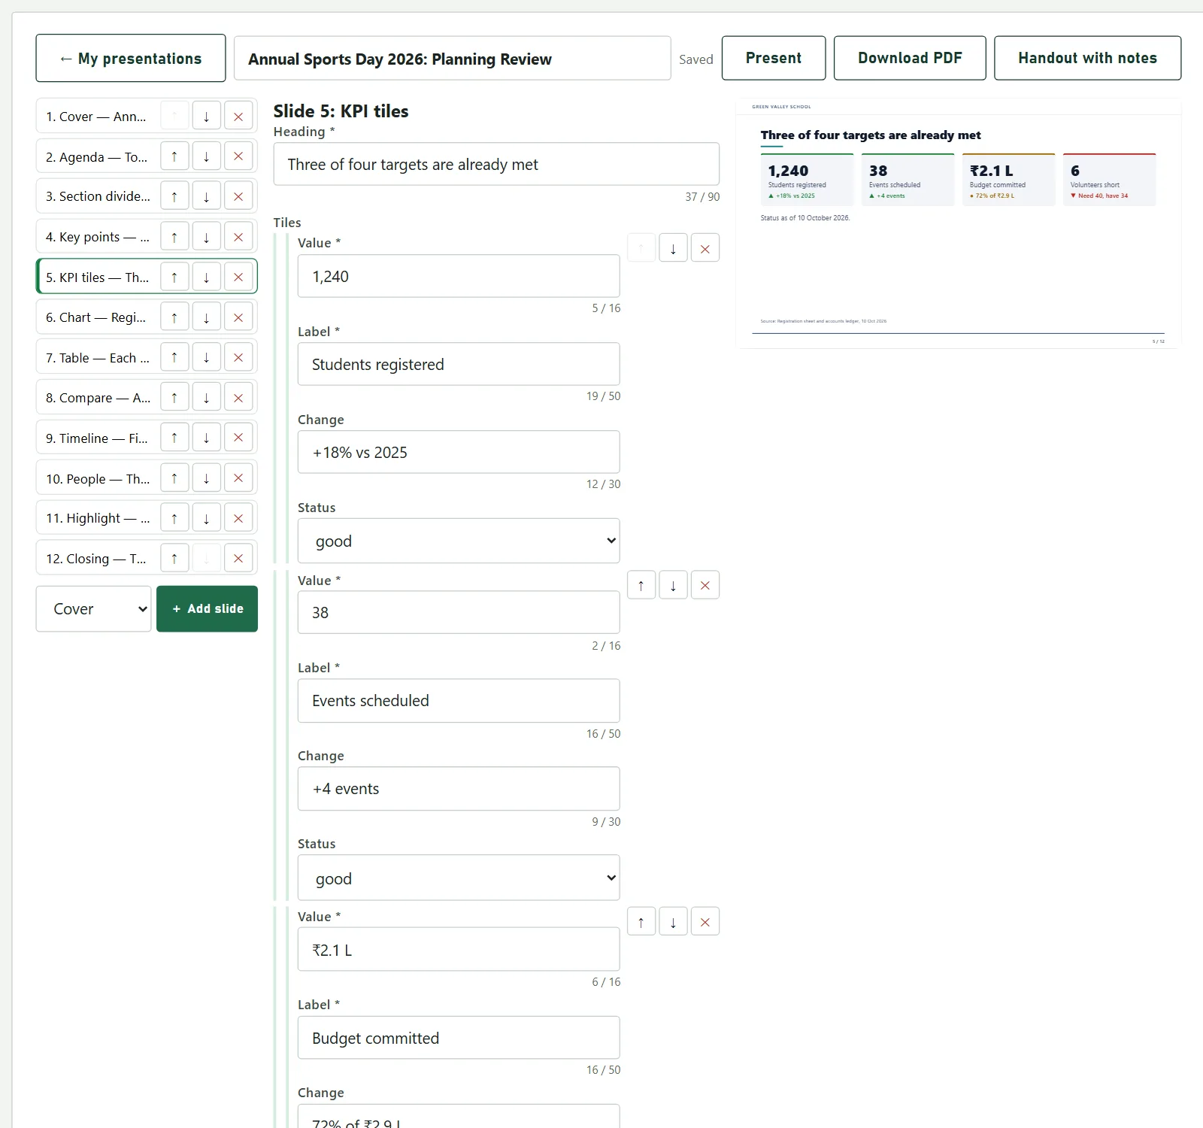Move the 38 Events scheduled tile up

pyautogui.click(x=641, y=585)
